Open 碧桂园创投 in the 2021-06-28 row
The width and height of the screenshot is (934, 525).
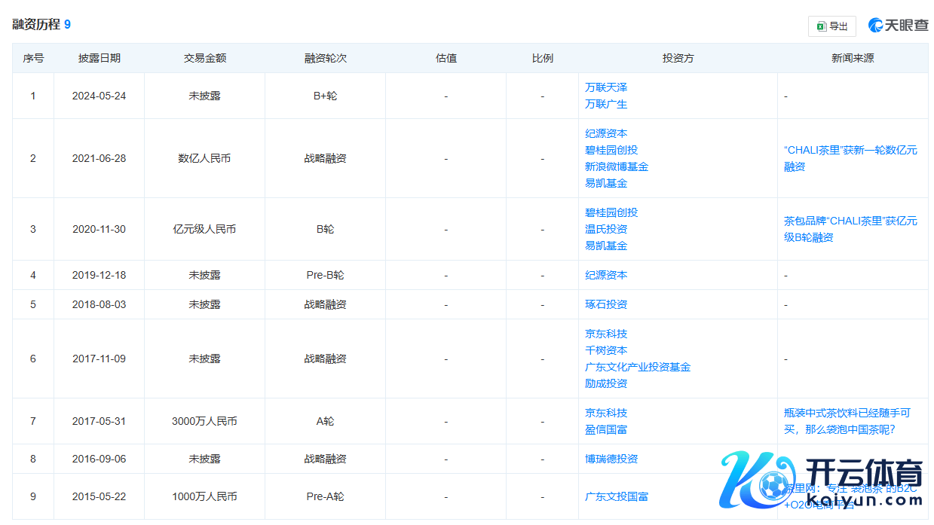click(x=611, y=150)
